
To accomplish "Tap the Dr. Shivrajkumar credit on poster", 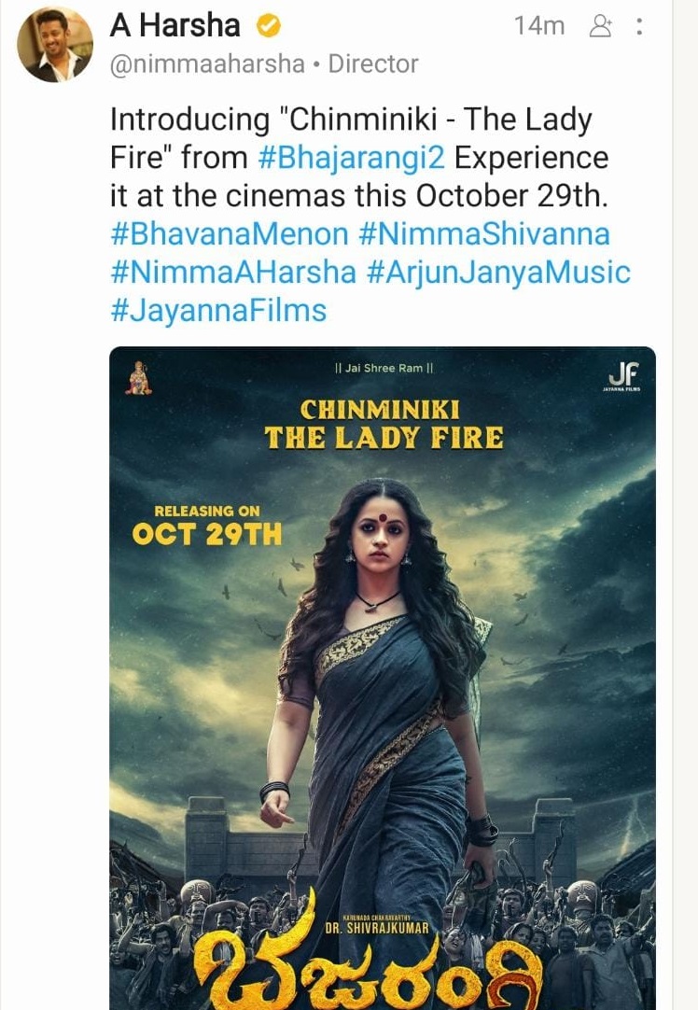I will click(x=377, y=928).
